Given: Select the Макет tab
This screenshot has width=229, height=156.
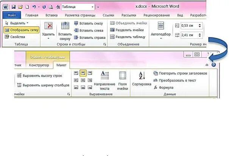Looking at the screenshot, I should (x=61, y=65).
